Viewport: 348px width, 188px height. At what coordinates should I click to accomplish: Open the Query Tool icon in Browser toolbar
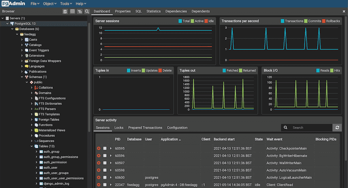(65, 11)
